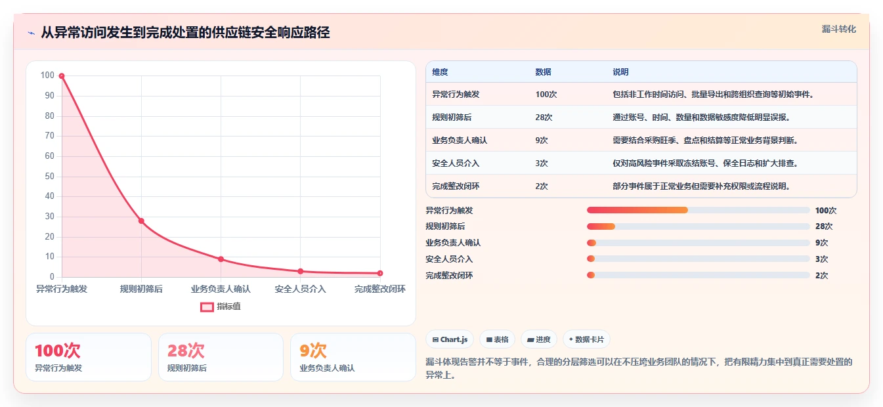Click the 28次 value beside the progress bar
The width and height of the screenshot is (883, 407).
tap(824, 226)
